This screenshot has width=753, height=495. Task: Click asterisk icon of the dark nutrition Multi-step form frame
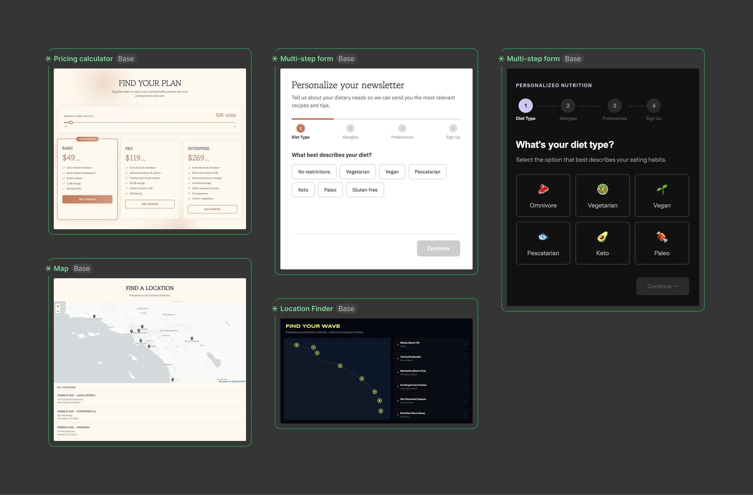(x=501, y=59)
